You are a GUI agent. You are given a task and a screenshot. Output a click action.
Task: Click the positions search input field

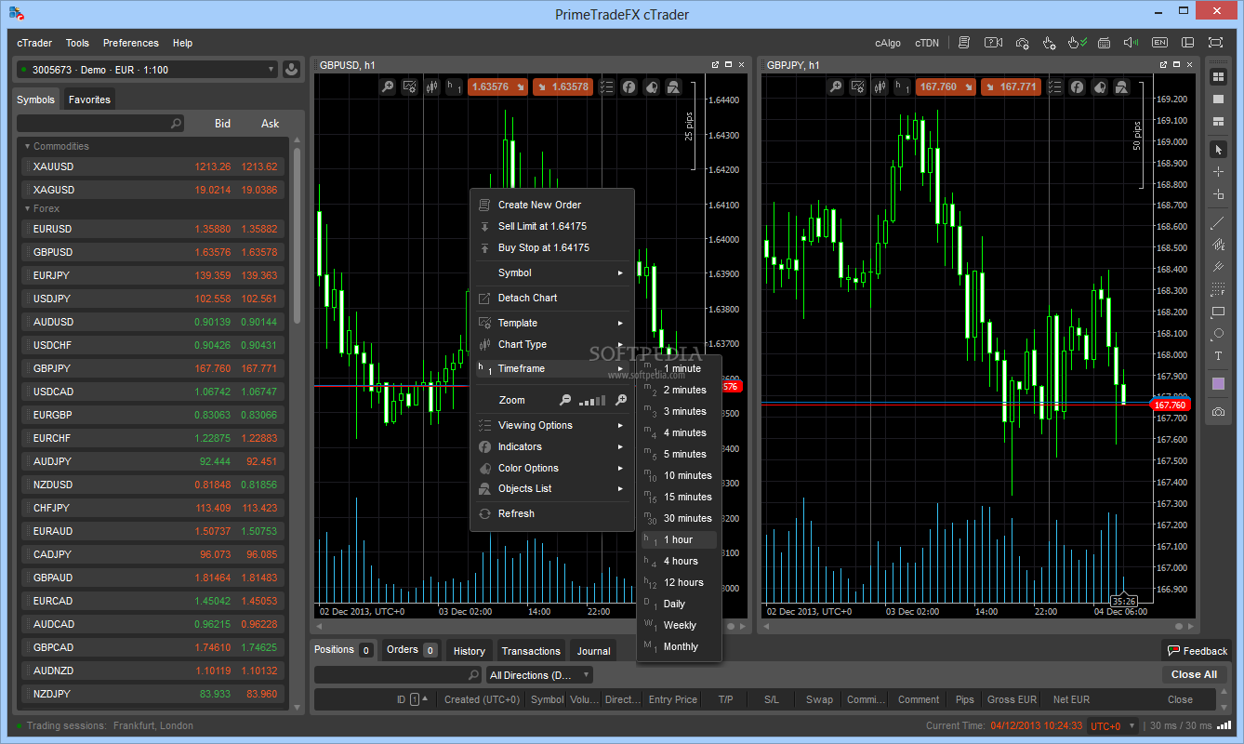click(x=398, y=675)
